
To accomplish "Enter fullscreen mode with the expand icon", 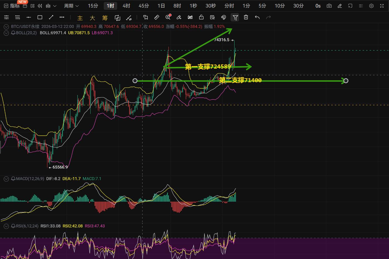I will (382, 6).
